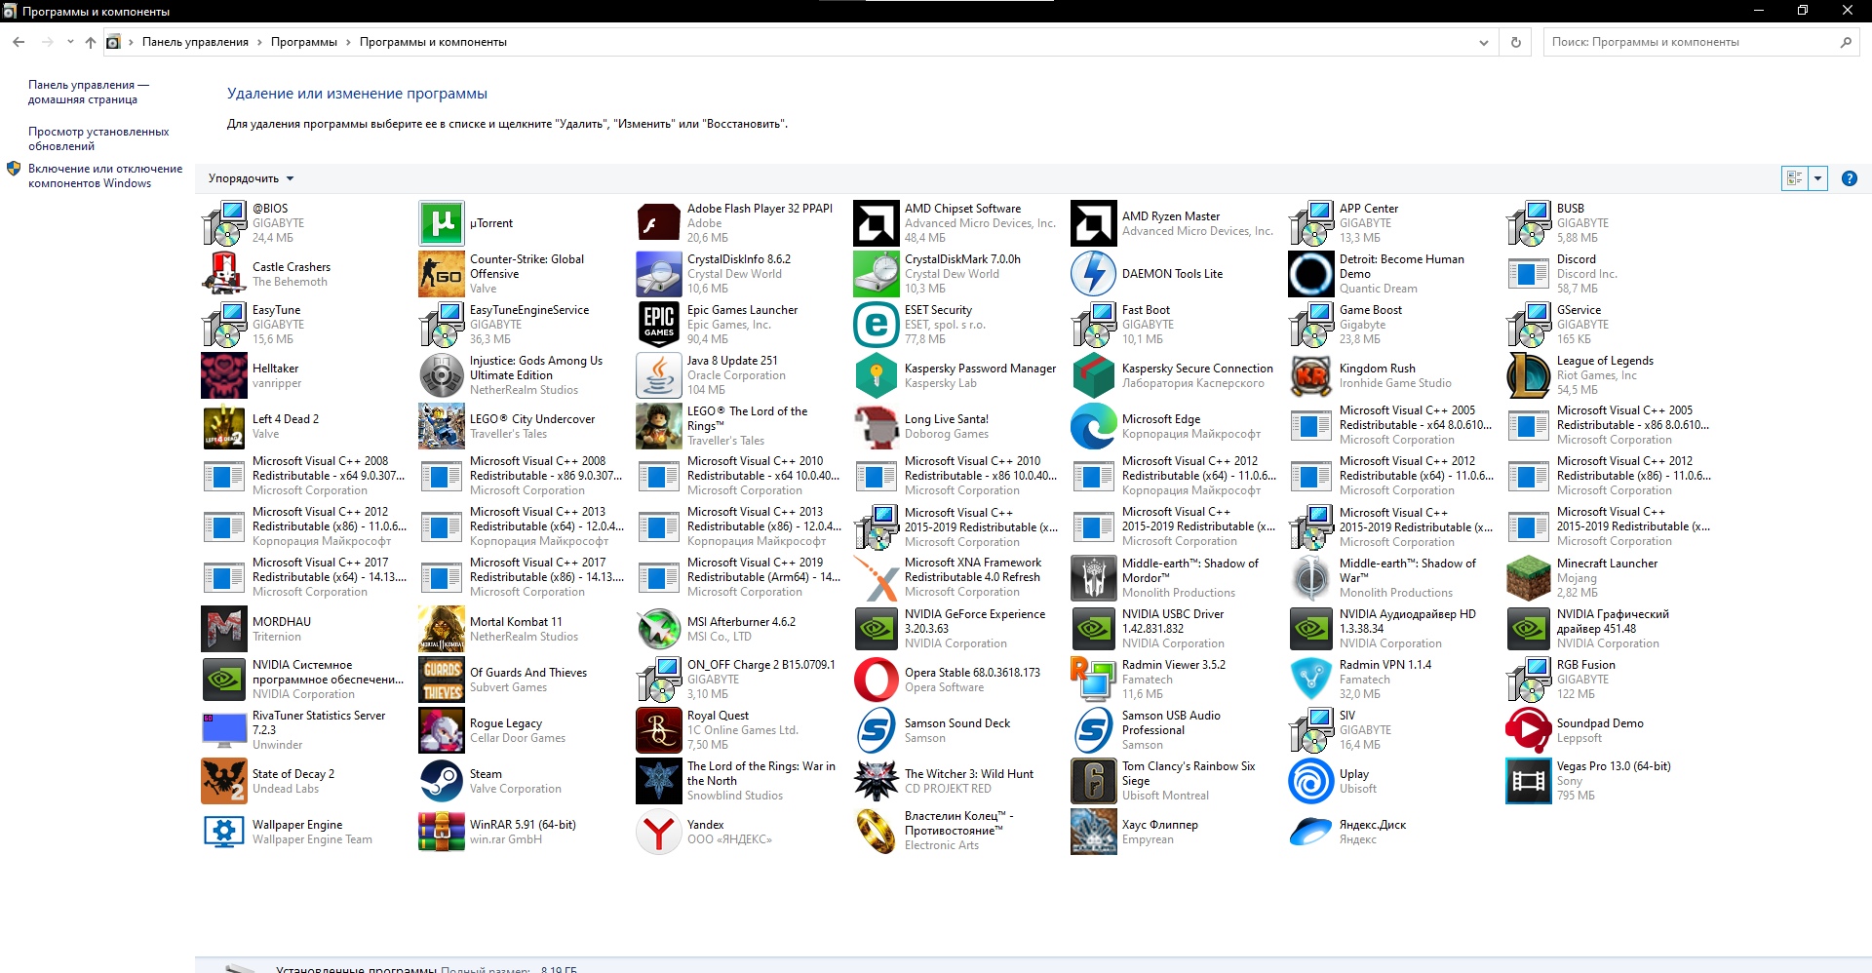Open the help question mark button
1872x973 pixels.
click(1849, 178)
